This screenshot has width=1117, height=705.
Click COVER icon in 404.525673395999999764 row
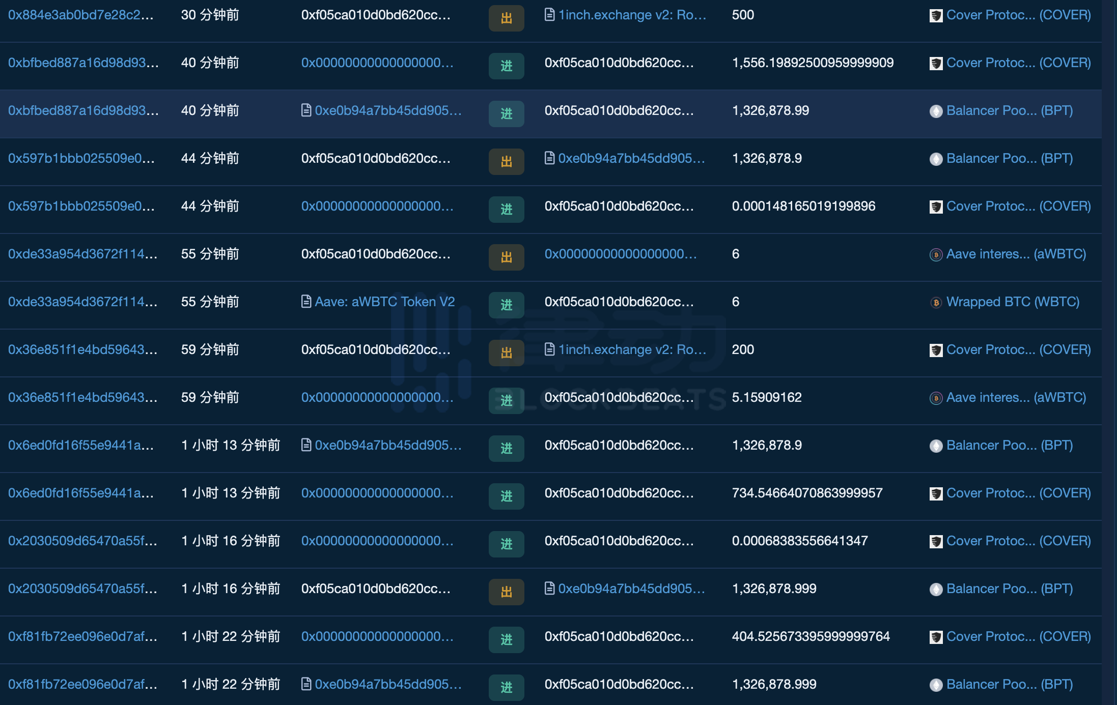(936, 637)
